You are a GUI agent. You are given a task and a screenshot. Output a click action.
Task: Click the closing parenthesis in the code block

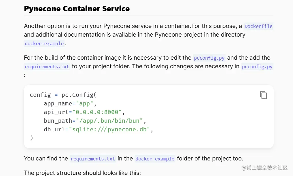click(31, 138)
